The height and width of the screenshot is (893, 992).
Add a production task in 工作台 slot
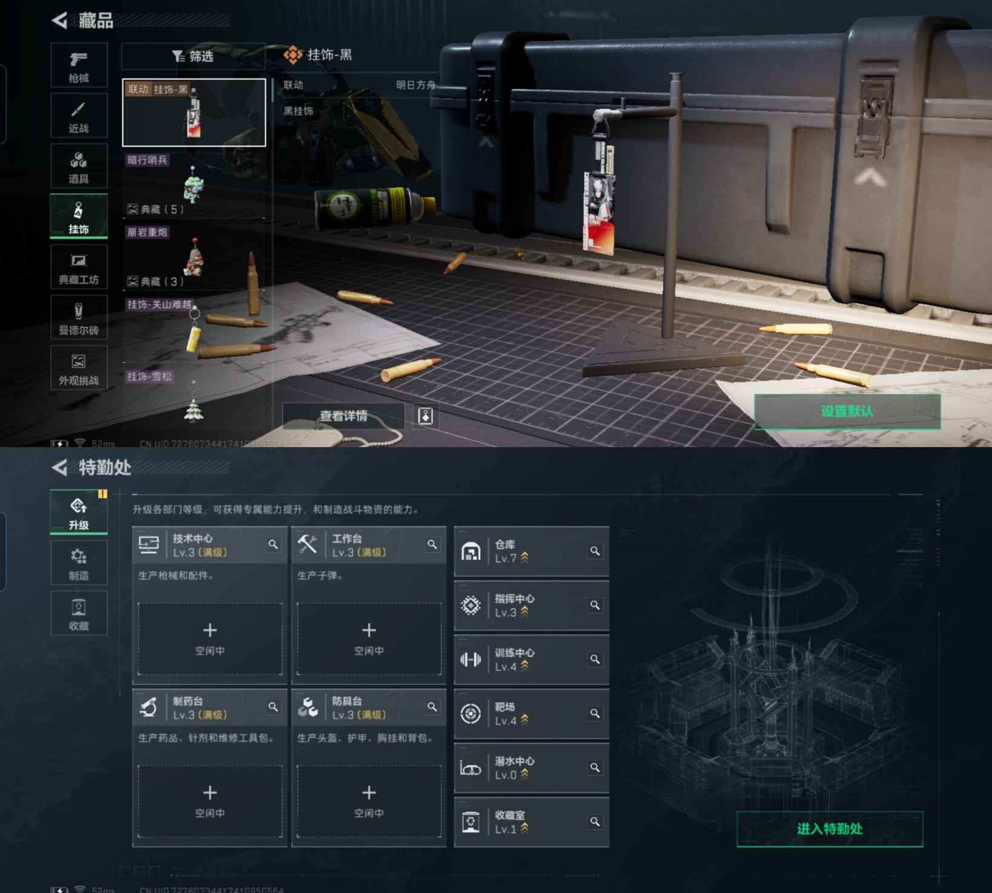(368, 638)
